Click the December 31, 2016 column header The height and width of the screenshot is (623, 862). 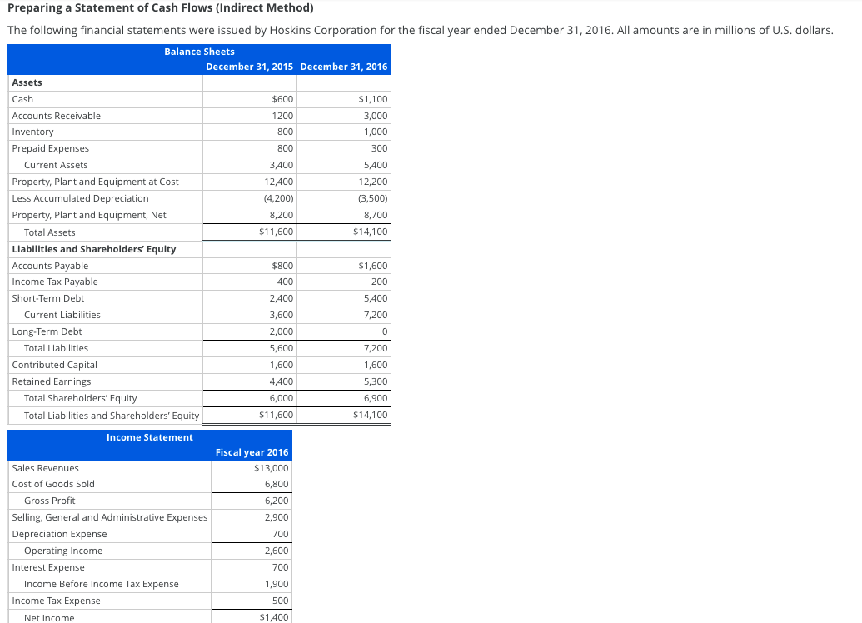click(x=344, y=67)
